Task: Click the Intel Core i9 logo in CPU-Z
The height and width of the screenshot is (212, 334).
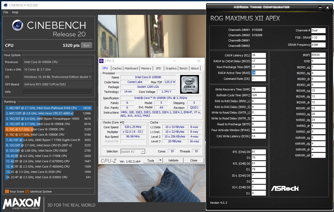Action: 189,84
